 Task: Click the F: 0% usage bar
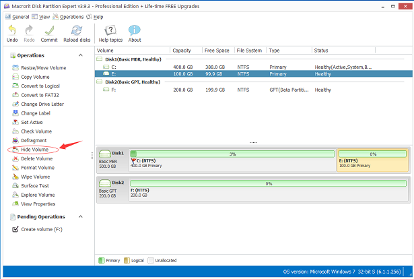268,183
